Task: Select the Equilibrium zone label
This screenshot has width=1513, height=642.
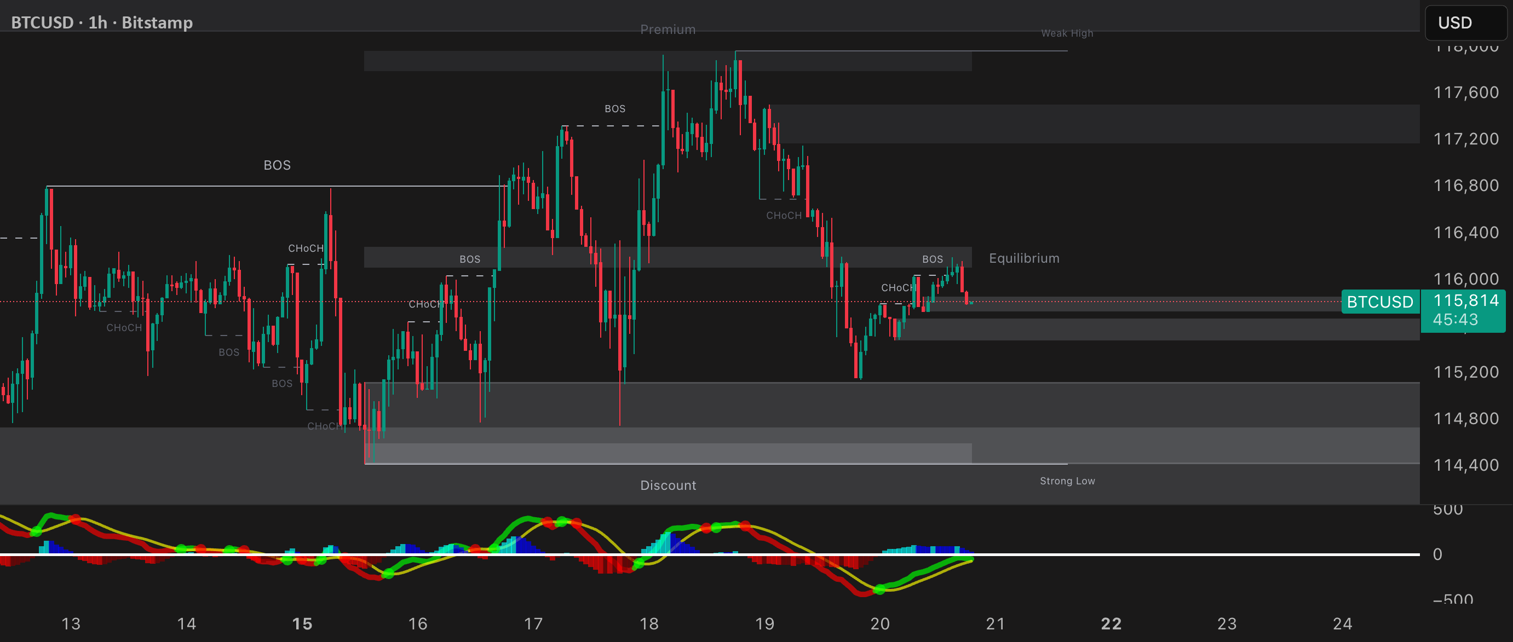Action: click(x=1025, y=258)
